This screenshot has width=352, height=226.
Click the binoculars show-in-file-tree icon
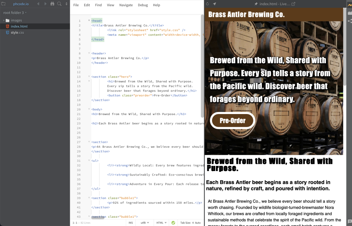tap(52, 4)
